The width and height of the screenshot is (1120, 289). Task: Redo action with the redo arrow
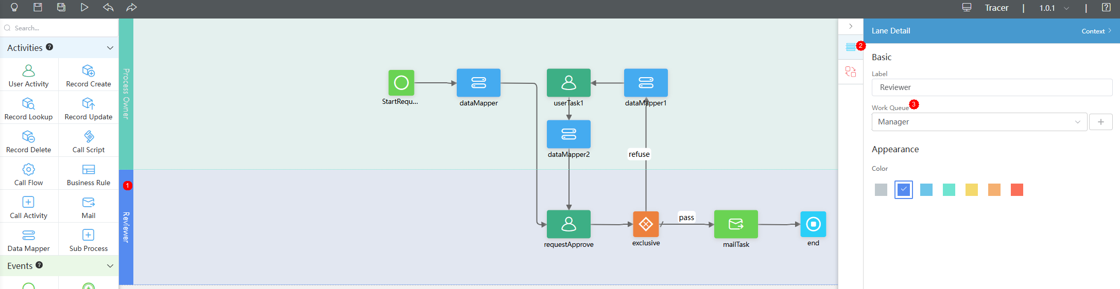pyautogui.click(x=131, y=7)
